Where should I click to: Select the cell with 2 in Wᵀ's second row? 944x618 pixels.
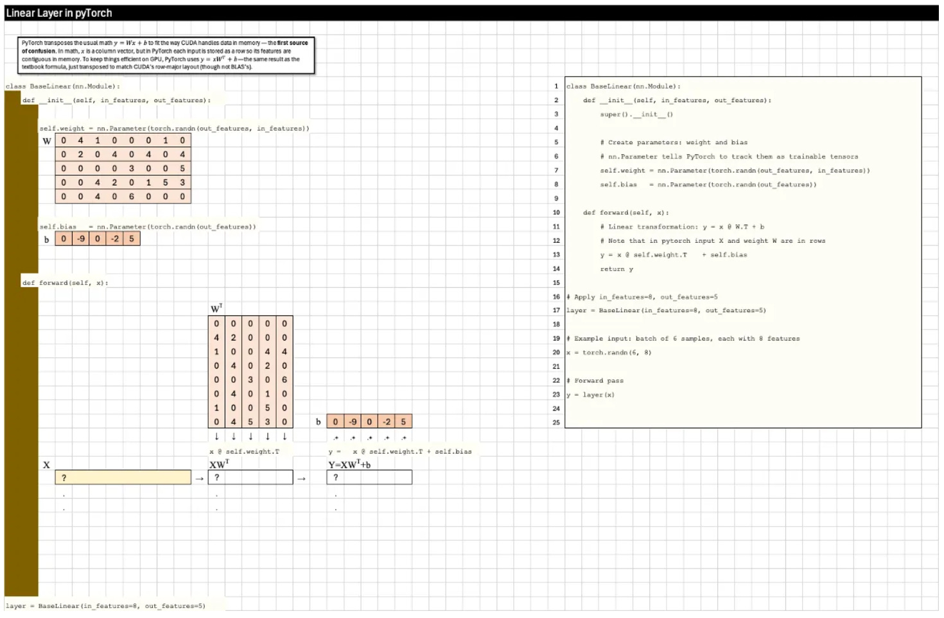click(x=233, y=337)
